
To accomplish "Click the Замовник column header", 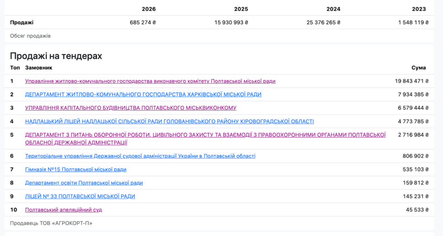I will (x=39, y=68).
